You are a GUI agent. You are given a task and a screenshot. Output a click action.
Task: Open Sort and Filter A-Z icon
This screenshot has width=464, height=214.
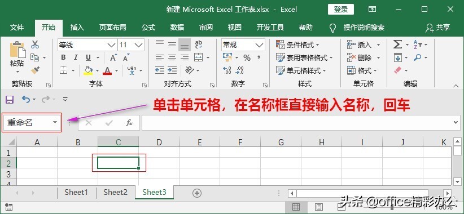417,44
